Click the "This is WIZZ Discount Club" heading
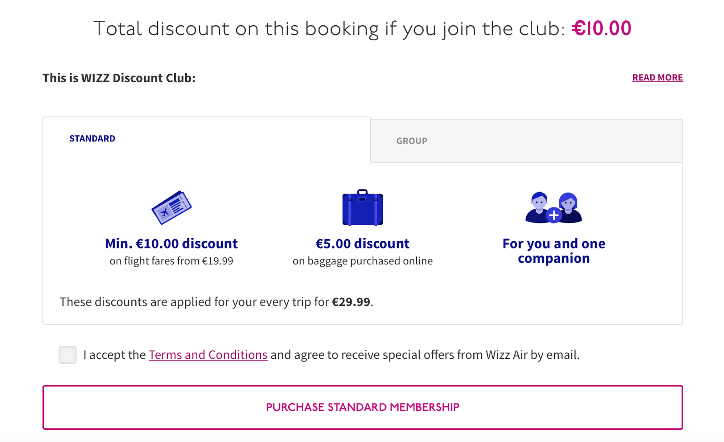The width and height of the screenshot is (724, 442). [119, 78]
